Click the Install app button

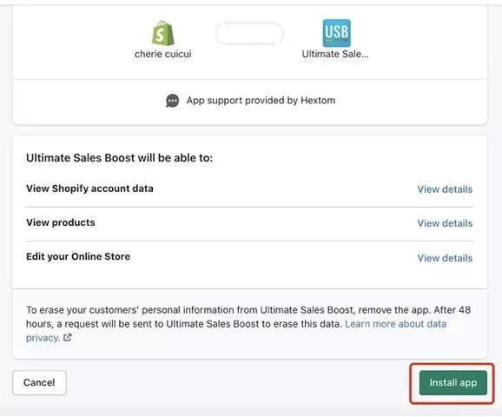tap(453, 382)
